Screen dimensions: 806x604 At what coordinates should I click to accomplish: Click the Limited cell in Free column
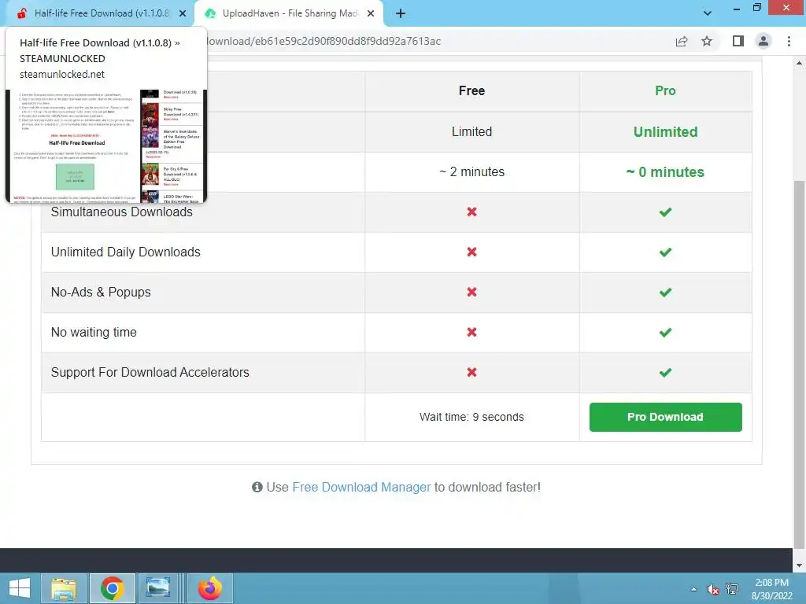pyautogui.click(x=471, y=132)
